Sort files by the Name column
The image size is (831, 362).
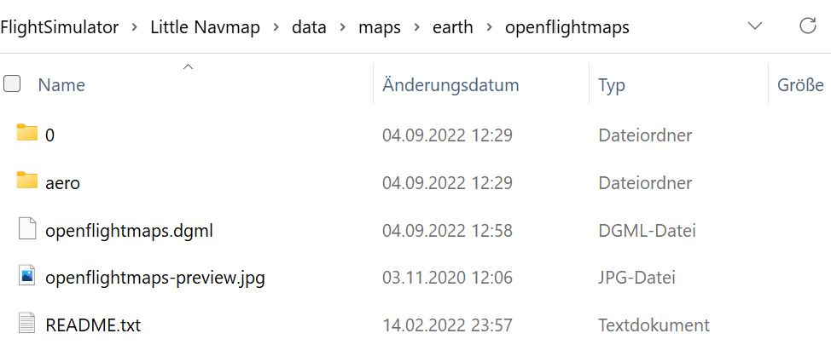(61, 85)
